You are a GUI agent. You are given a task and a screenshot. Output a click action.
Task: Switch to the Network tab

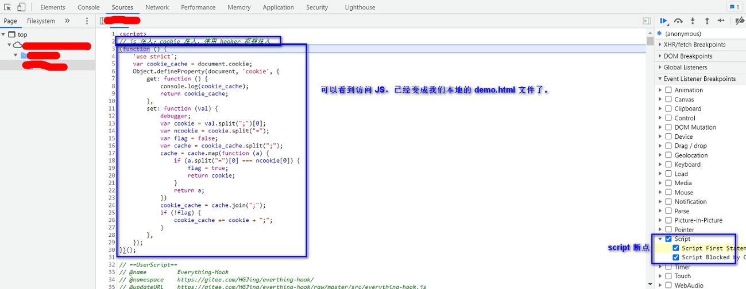coord(157,7)
